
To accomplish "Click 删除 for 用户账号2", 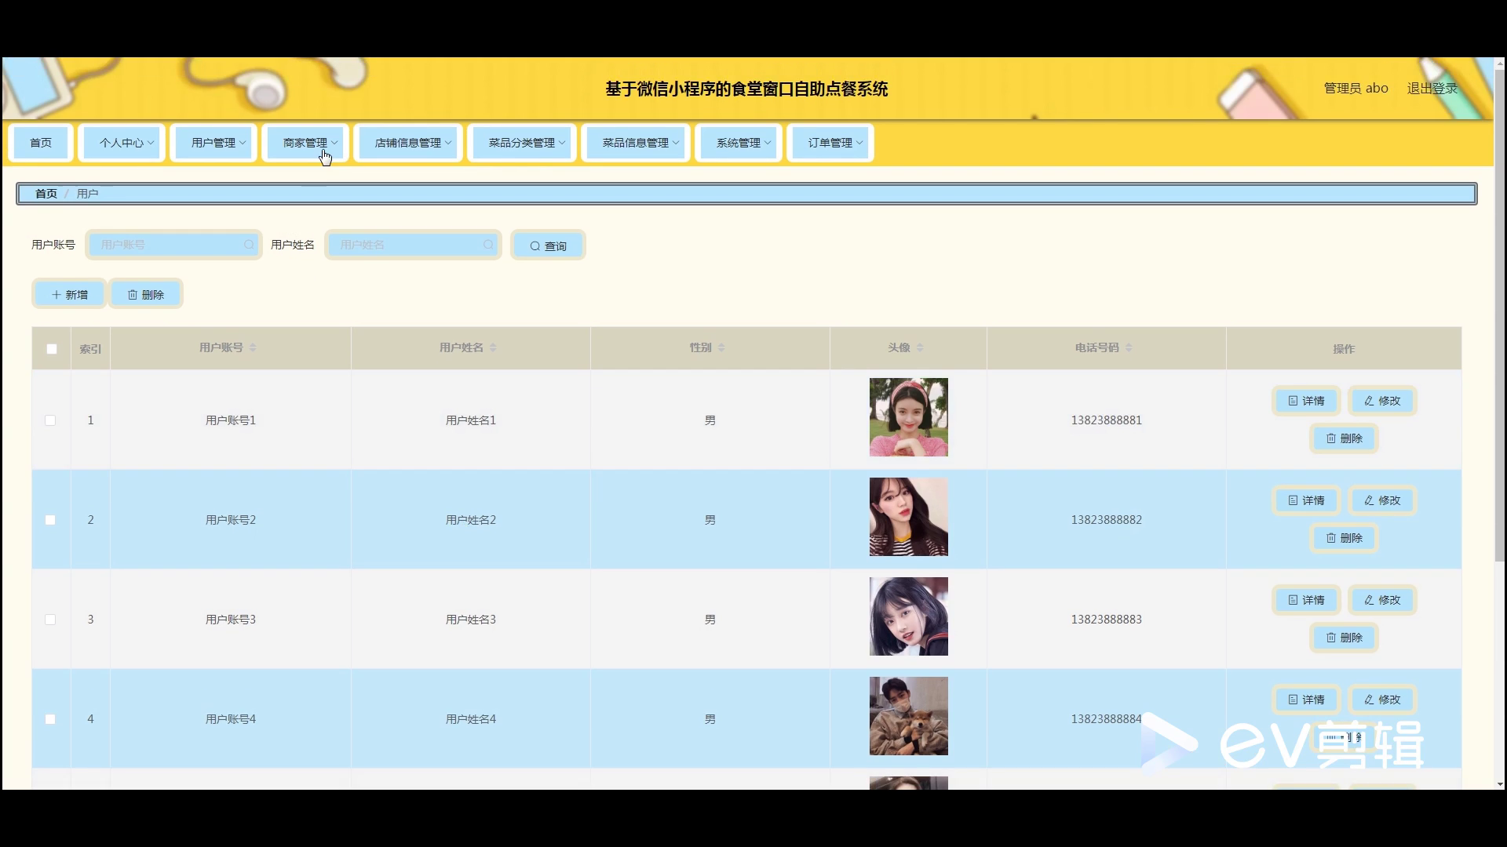I will pyautogui.click(x=1345, y=538).
